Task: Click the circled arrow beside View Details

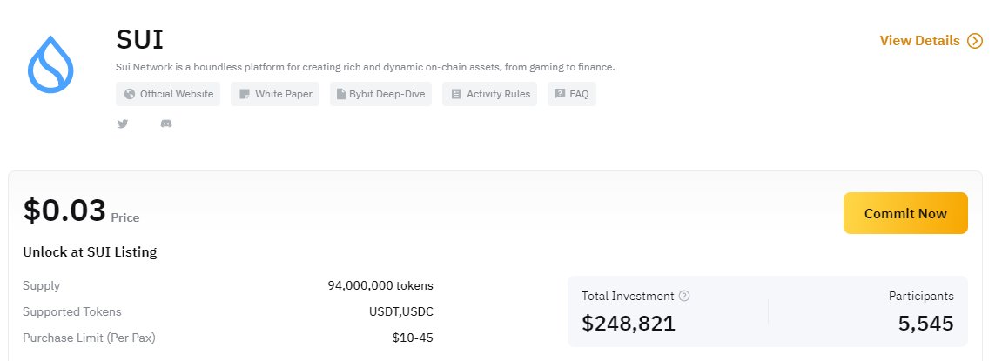Action: (974, 41)
